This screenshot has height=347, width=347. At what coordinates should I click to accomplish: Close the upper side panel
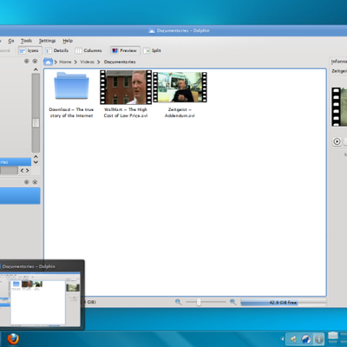point(35,62)
